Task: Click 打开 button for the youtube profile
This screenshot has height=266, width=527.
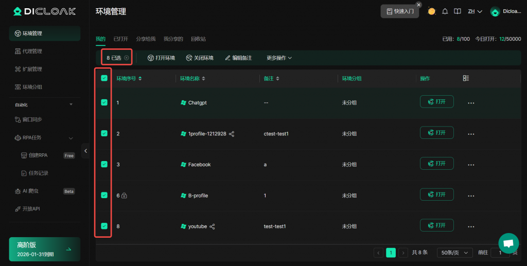Action: [436, 225]
